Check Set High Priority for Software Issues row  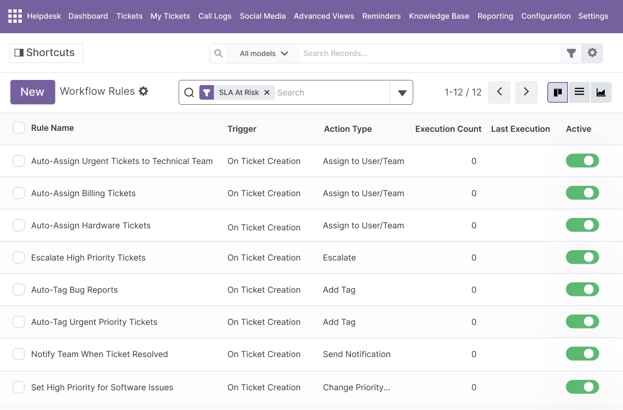(x=19, y=387)
